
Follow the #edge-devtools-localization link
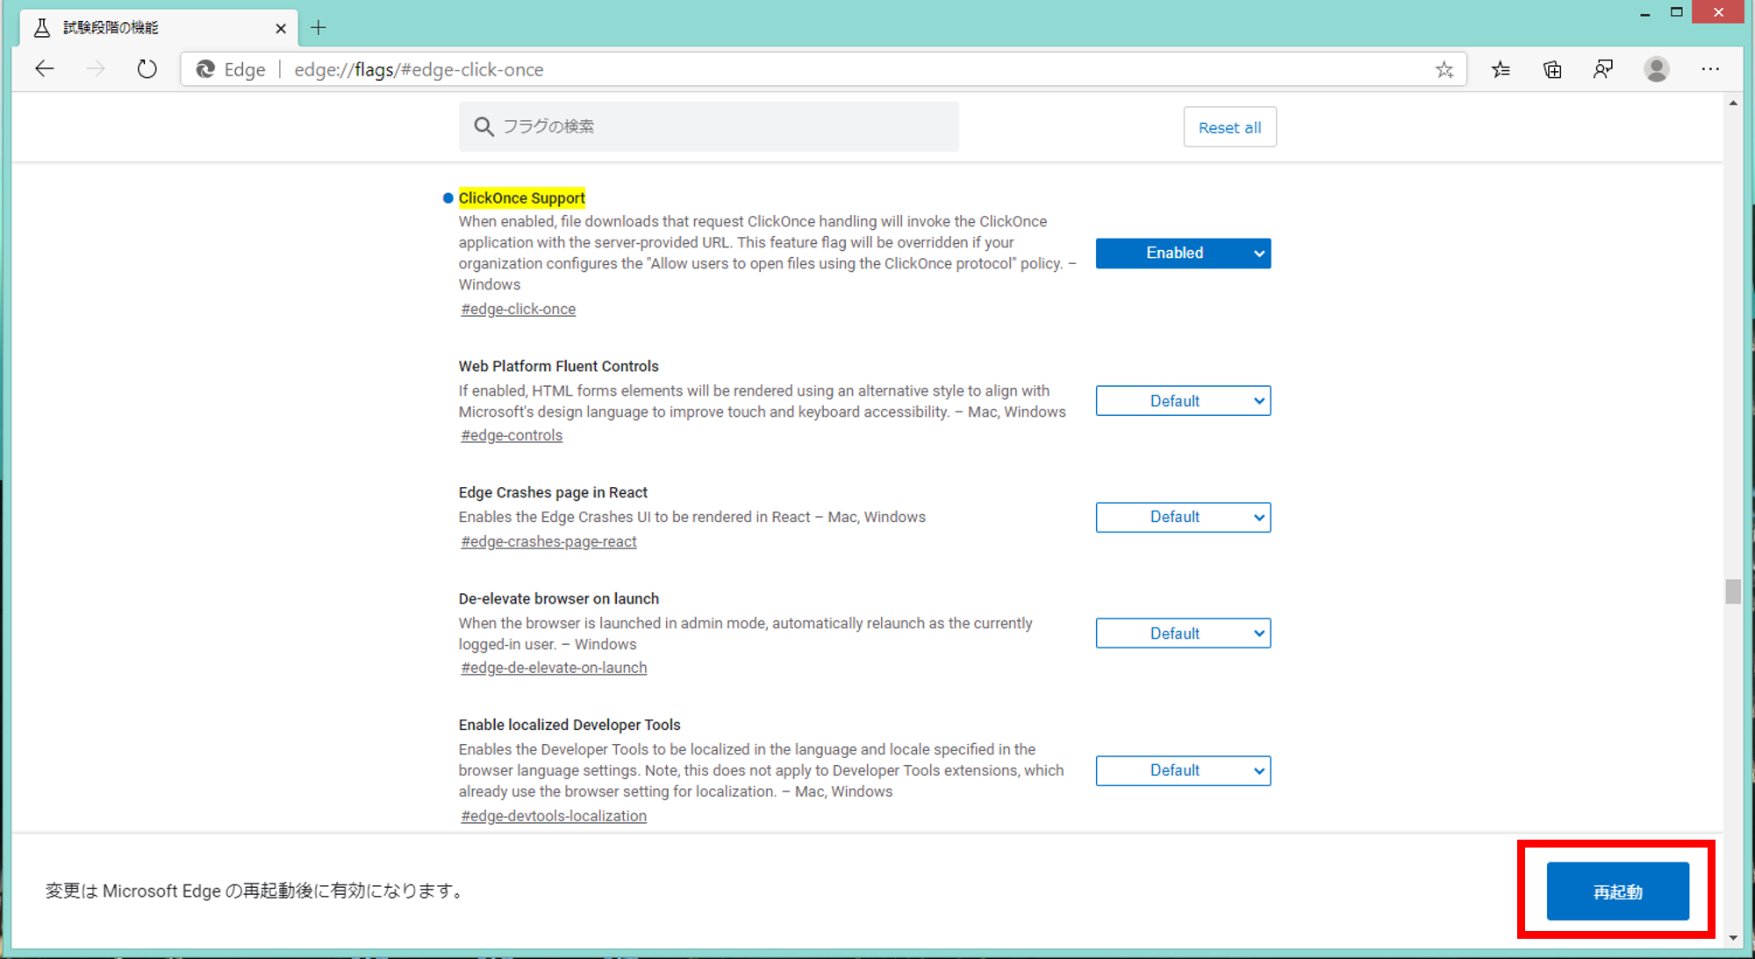tap(554, 816)
